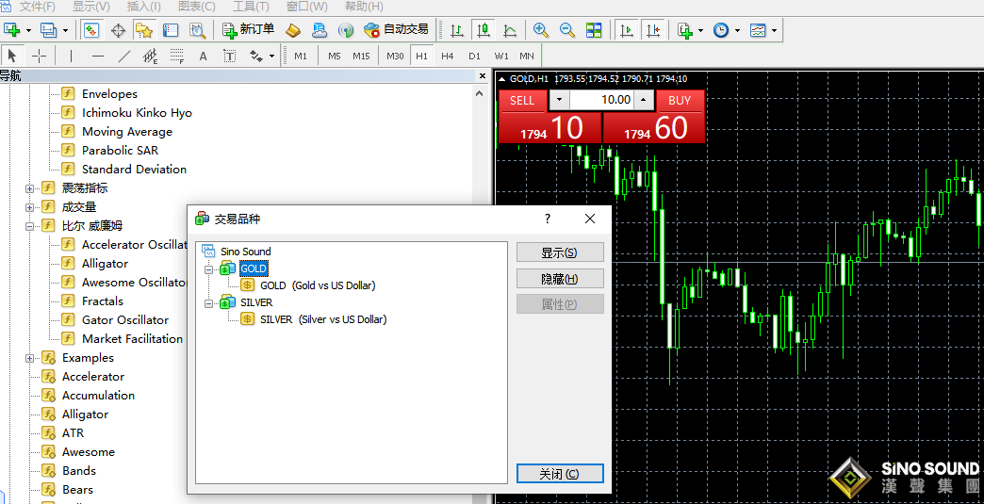
Task: Open dropdown arrow beside New Chart icon
Action: [x=28, y=29]
